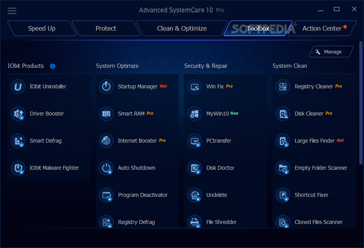This screenshot has height=248, width=364.
Task: Click the Disk Doctor icon
Action: tap(194, 168)
